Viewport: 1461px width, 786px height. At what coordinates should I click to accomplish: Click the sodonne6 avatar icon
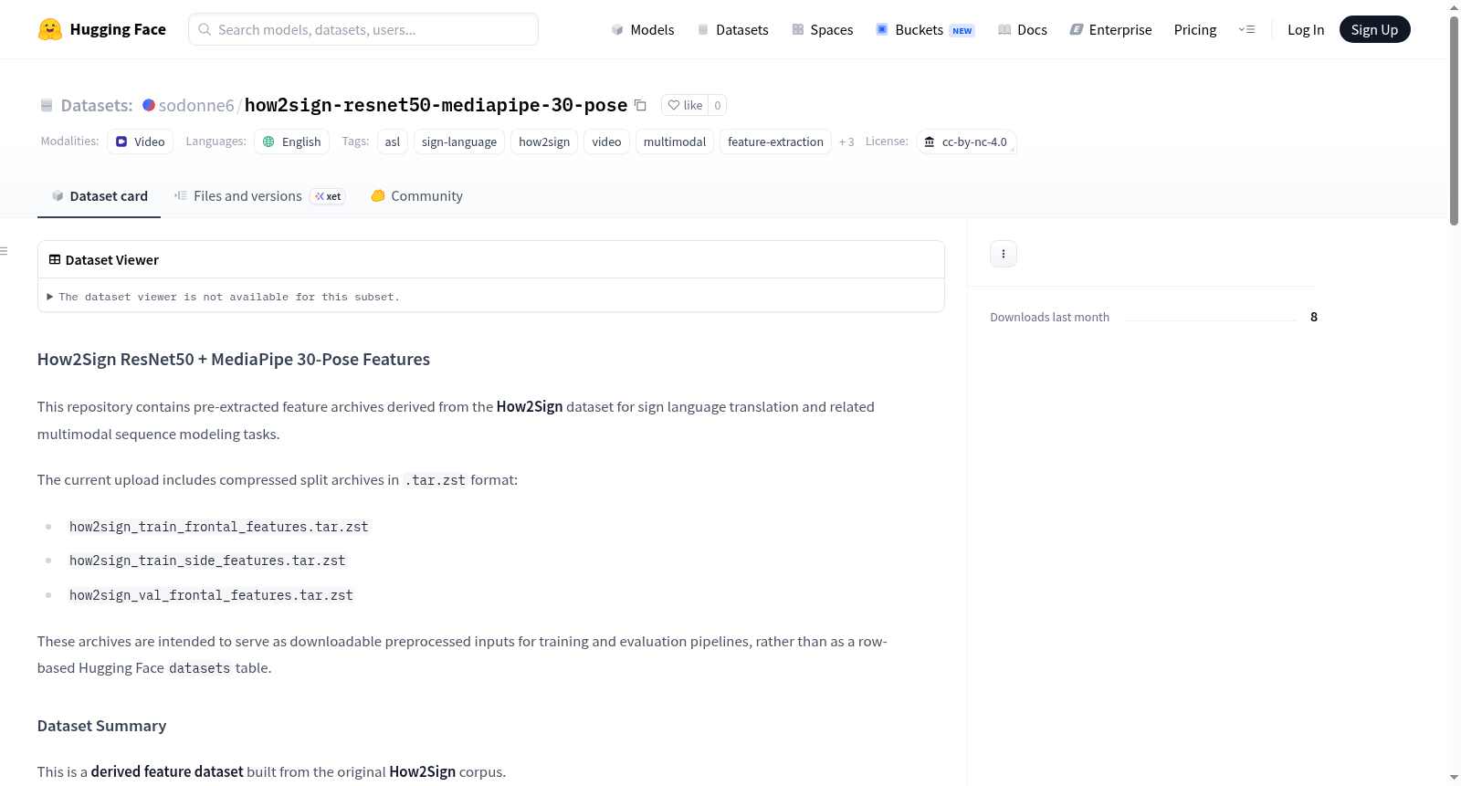[x=149, y=105]
